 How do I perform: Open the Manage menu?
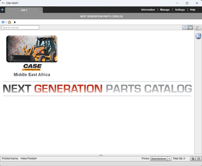[165, 10]
